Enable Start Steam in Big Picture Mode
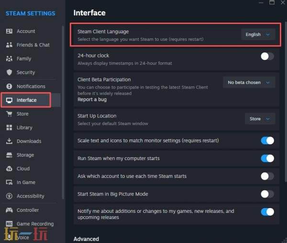This screenshot has height=243, width=287. point(267,194)
